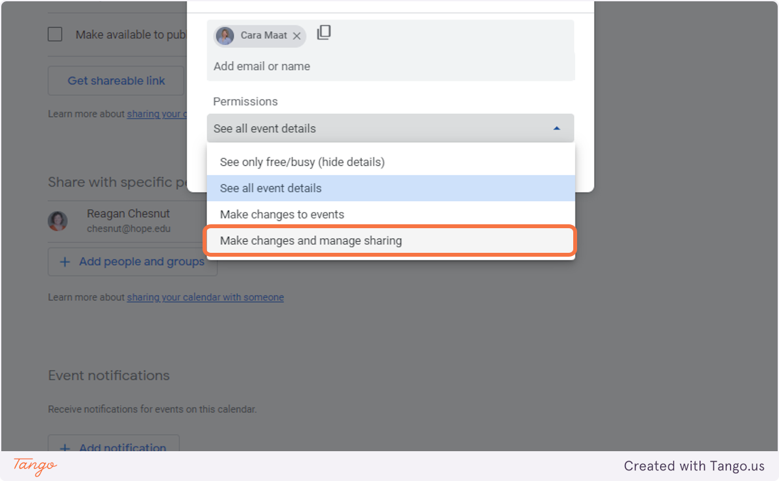
Task: Open sharing your calendar with someone link
Action: click(x=205, y=298)
